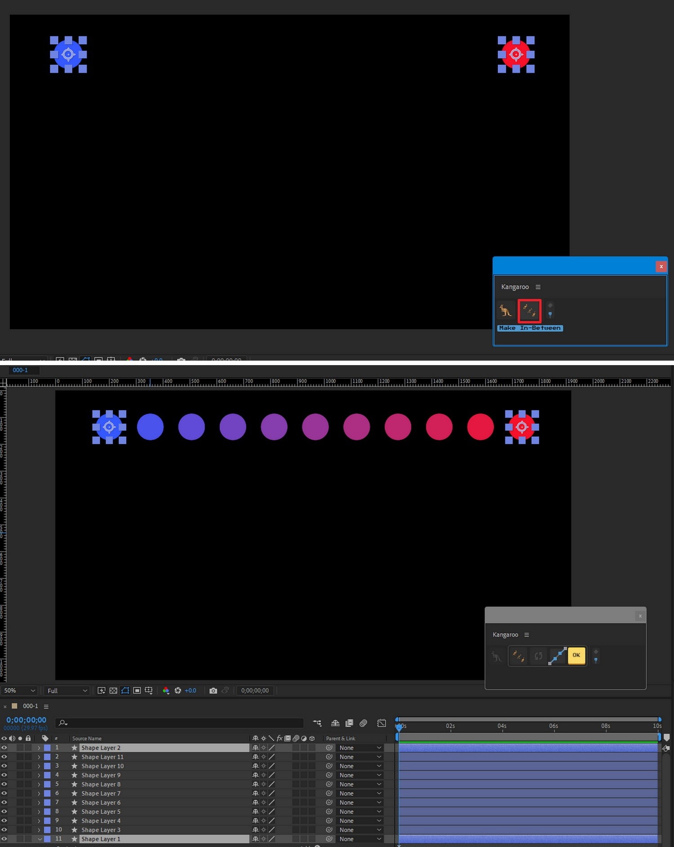Hide Shape Layer 2 with its eye icon
The image size is (674, 847).
click(4, 748)
